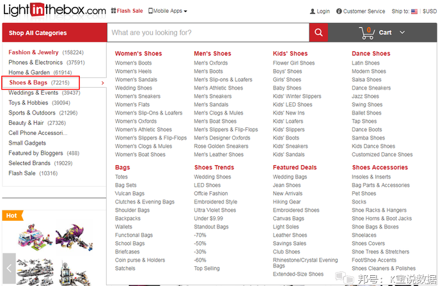
Task: Click the red search magnifier button
Action: point(318,33)
